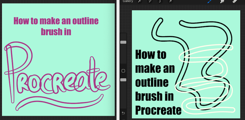Viewport: 245px width, 120px height.
Task: Activate the Selection S-shaped tool
Action: coord(160,1)
